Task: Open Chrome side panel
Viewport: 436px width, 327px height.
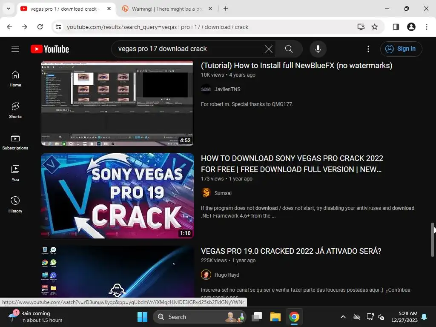Action: click(396, 27)
